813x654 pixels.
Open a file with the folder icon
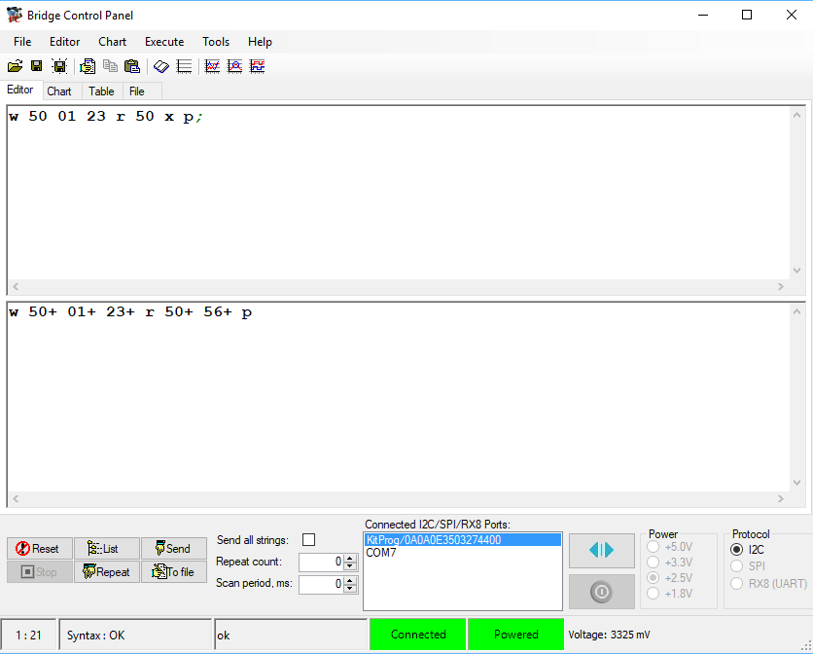coord(15,66)
